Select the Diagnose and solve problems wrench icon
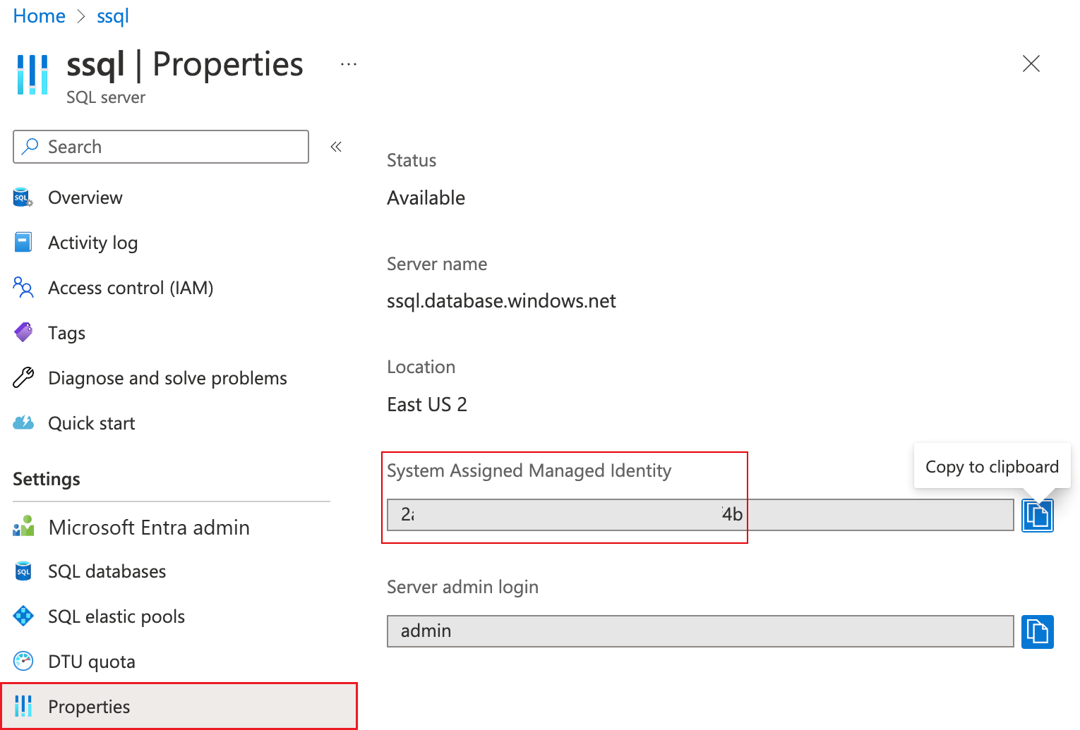The height and width of the screenshot is (730, 1080). [x=23, y=377]
